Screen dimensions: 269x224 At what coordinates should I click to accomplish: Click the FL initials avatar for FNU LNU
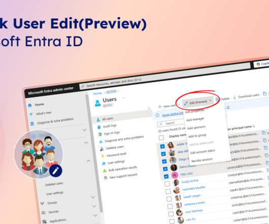(x=175, y=175)
